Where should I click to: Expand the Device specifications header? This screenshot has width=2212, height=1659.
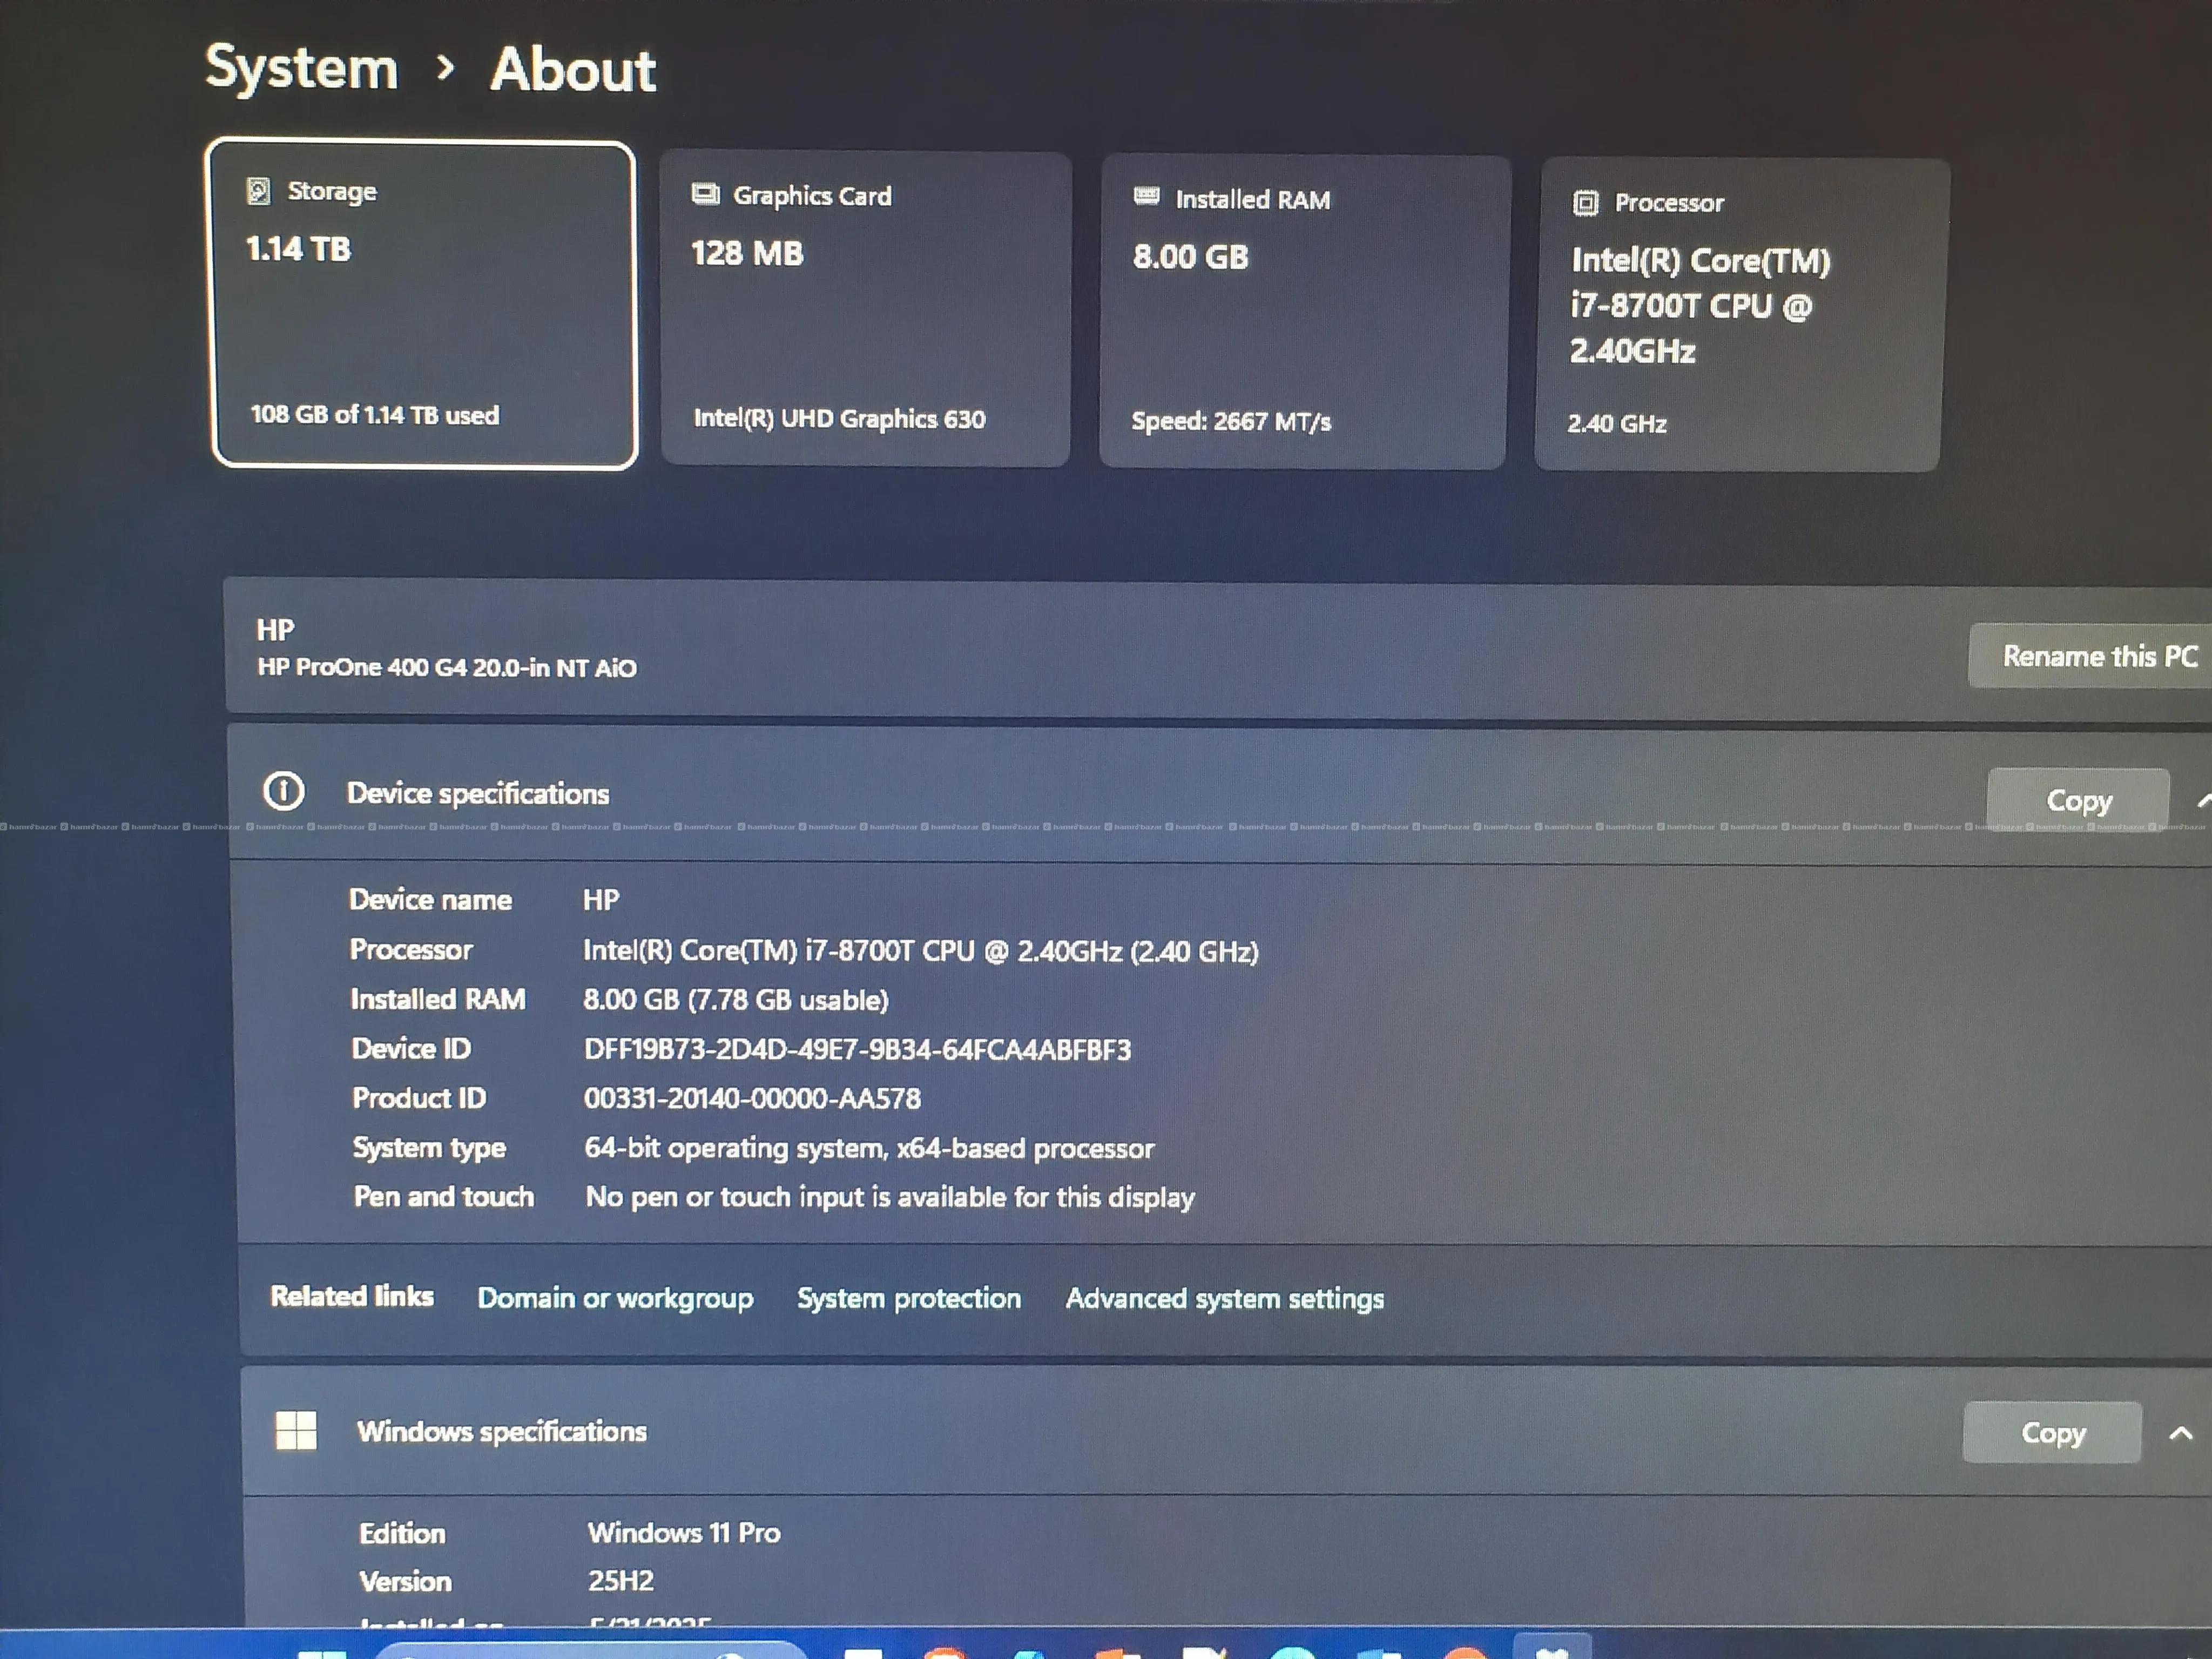1220,794
